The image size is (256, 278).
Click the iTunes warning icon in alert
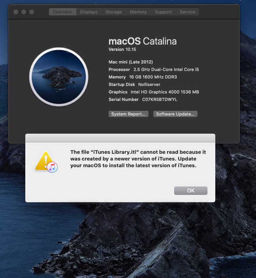tap(46, 162)
